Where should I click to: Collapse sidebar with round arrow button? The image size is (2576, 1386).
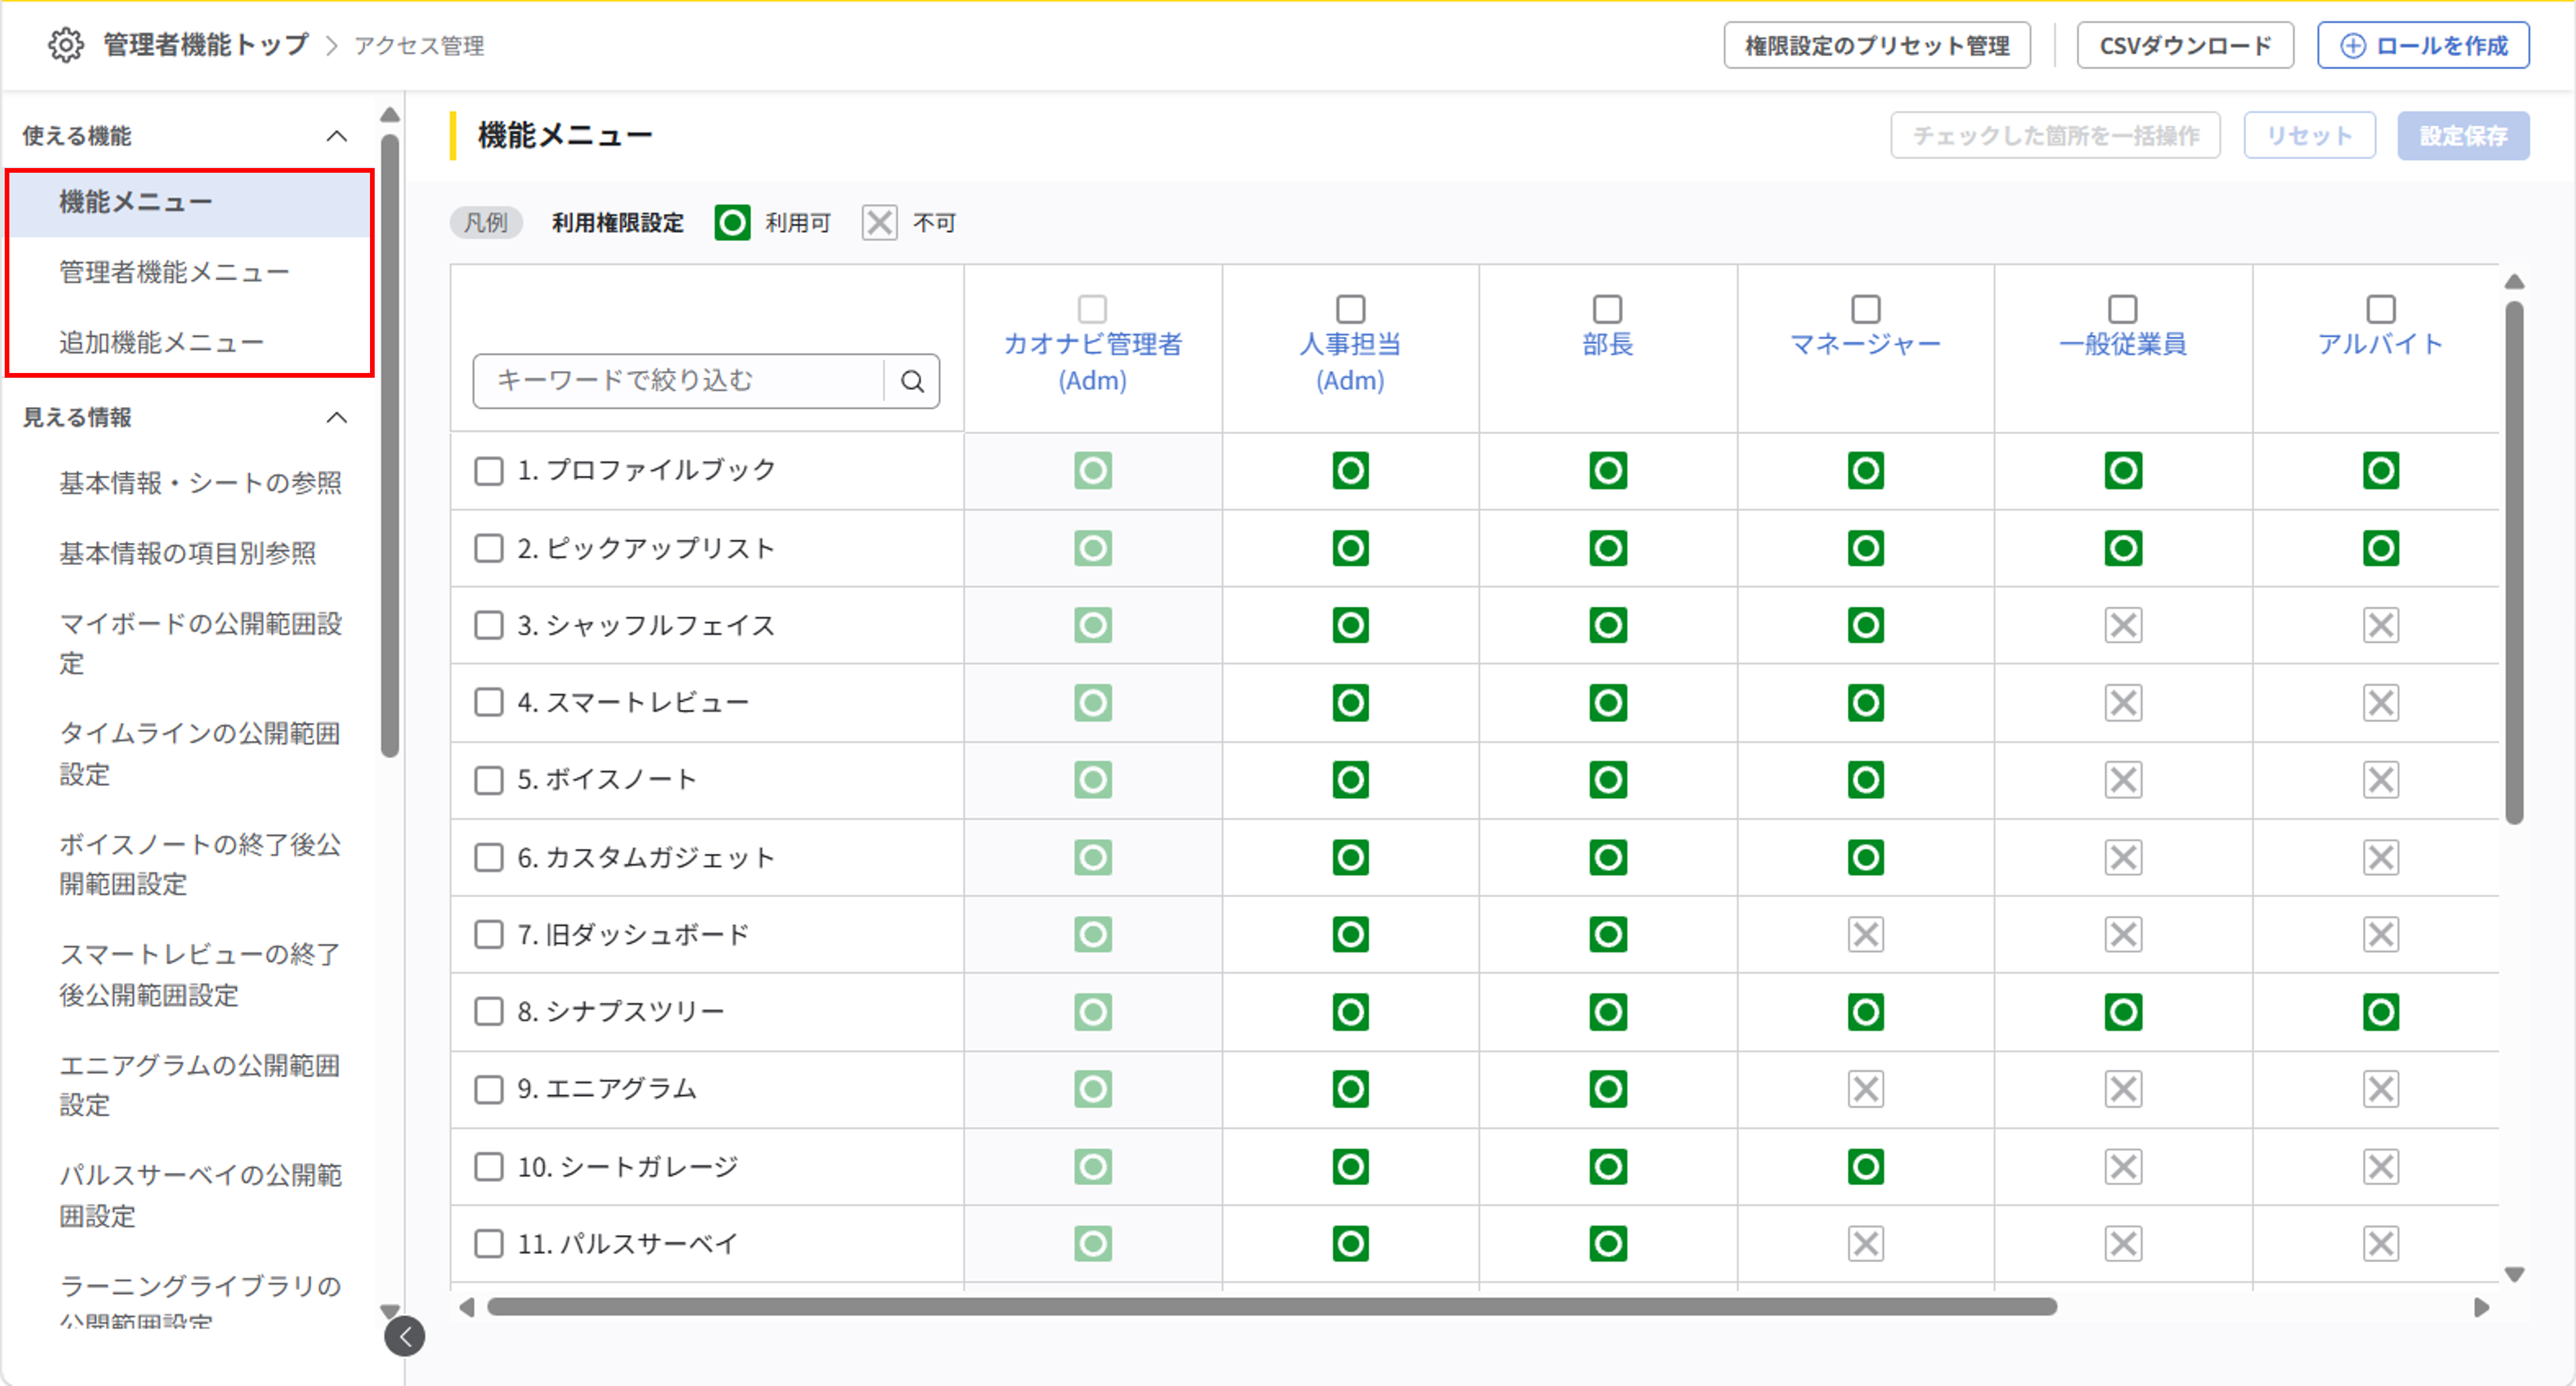pyautogui.click(x=405, y=1336)
